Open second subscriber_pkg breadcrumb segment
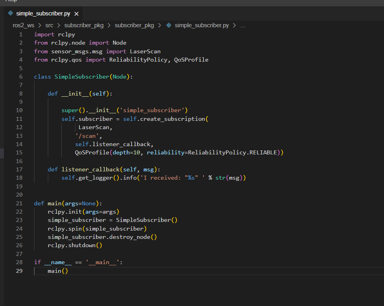 point(134,25)
